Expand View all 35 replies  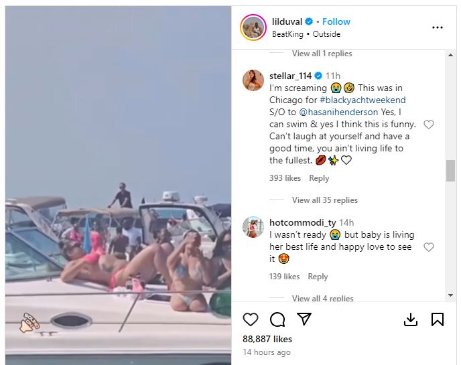[x=324, y=200]
